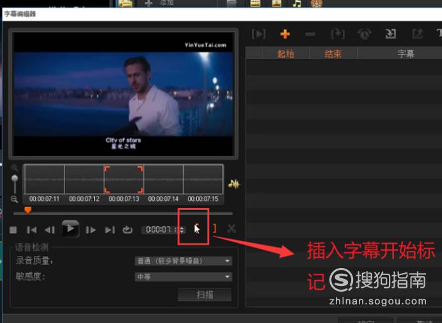Open the recording quality (录音质量) dropdown
Image resolution: width=442 pixels, height=323 pixels.
point(184,261)
